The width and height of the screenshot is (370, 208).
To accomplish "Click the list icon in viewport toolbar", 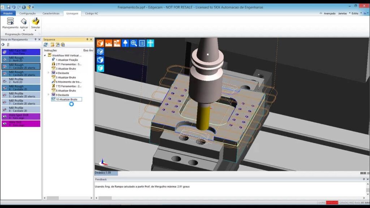I will click(142, 43).
